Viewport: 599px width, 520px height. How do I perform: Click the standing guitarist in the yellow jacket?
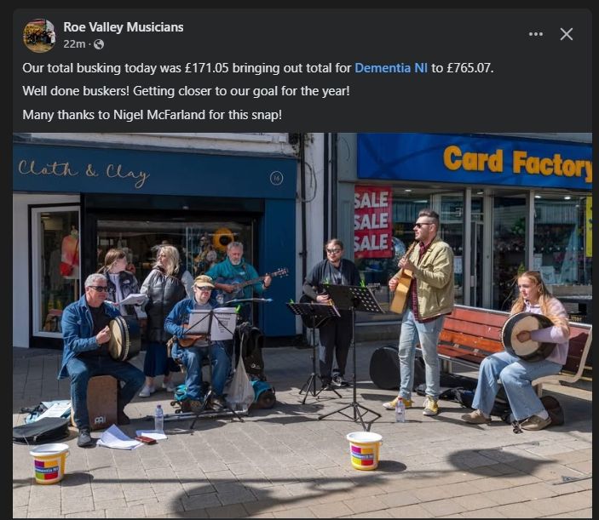point(423,311)
